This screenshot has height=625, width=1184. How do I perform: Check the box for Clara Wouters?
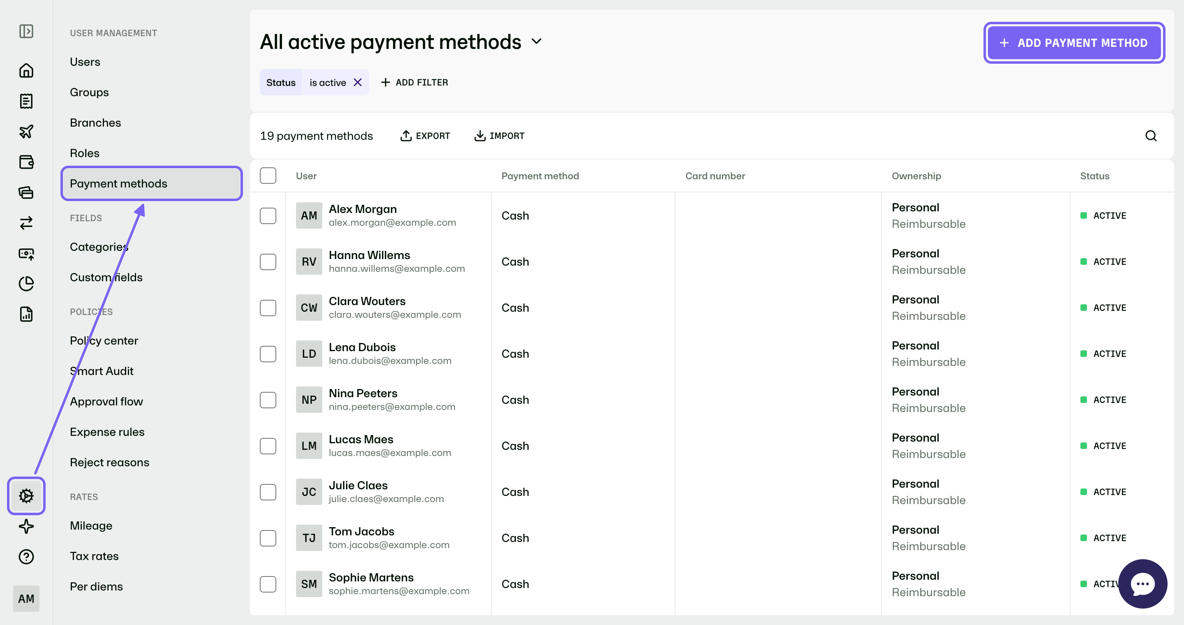pos(268,308)
